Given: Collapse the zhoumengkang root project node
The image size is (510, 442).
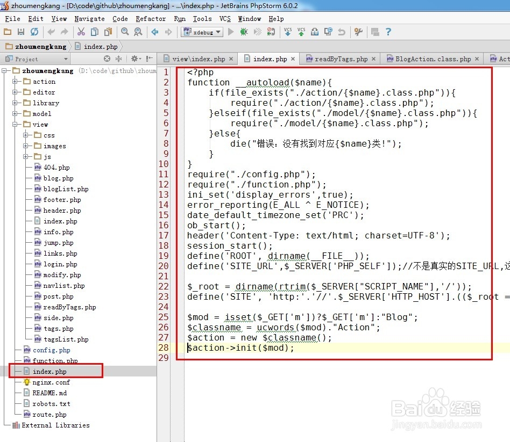Looking at the screenshot, I should (4, 71).
